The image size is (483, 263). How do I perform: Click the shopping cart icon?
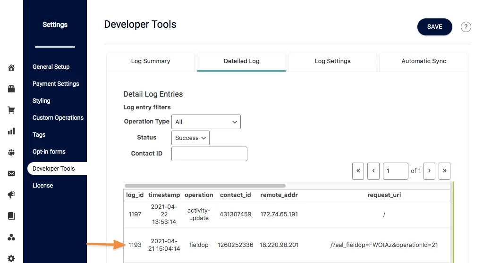point(11,110)
